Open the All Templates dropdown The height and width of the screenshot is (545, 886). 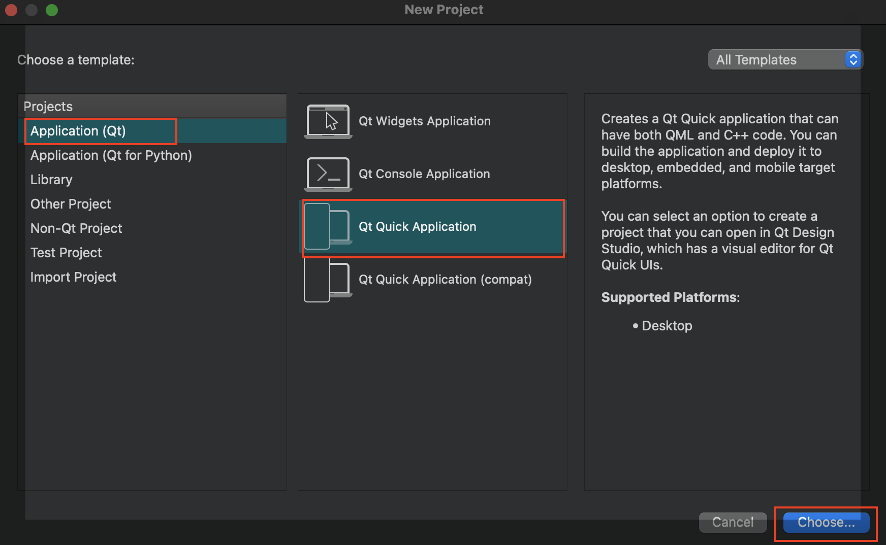[785, 60]
